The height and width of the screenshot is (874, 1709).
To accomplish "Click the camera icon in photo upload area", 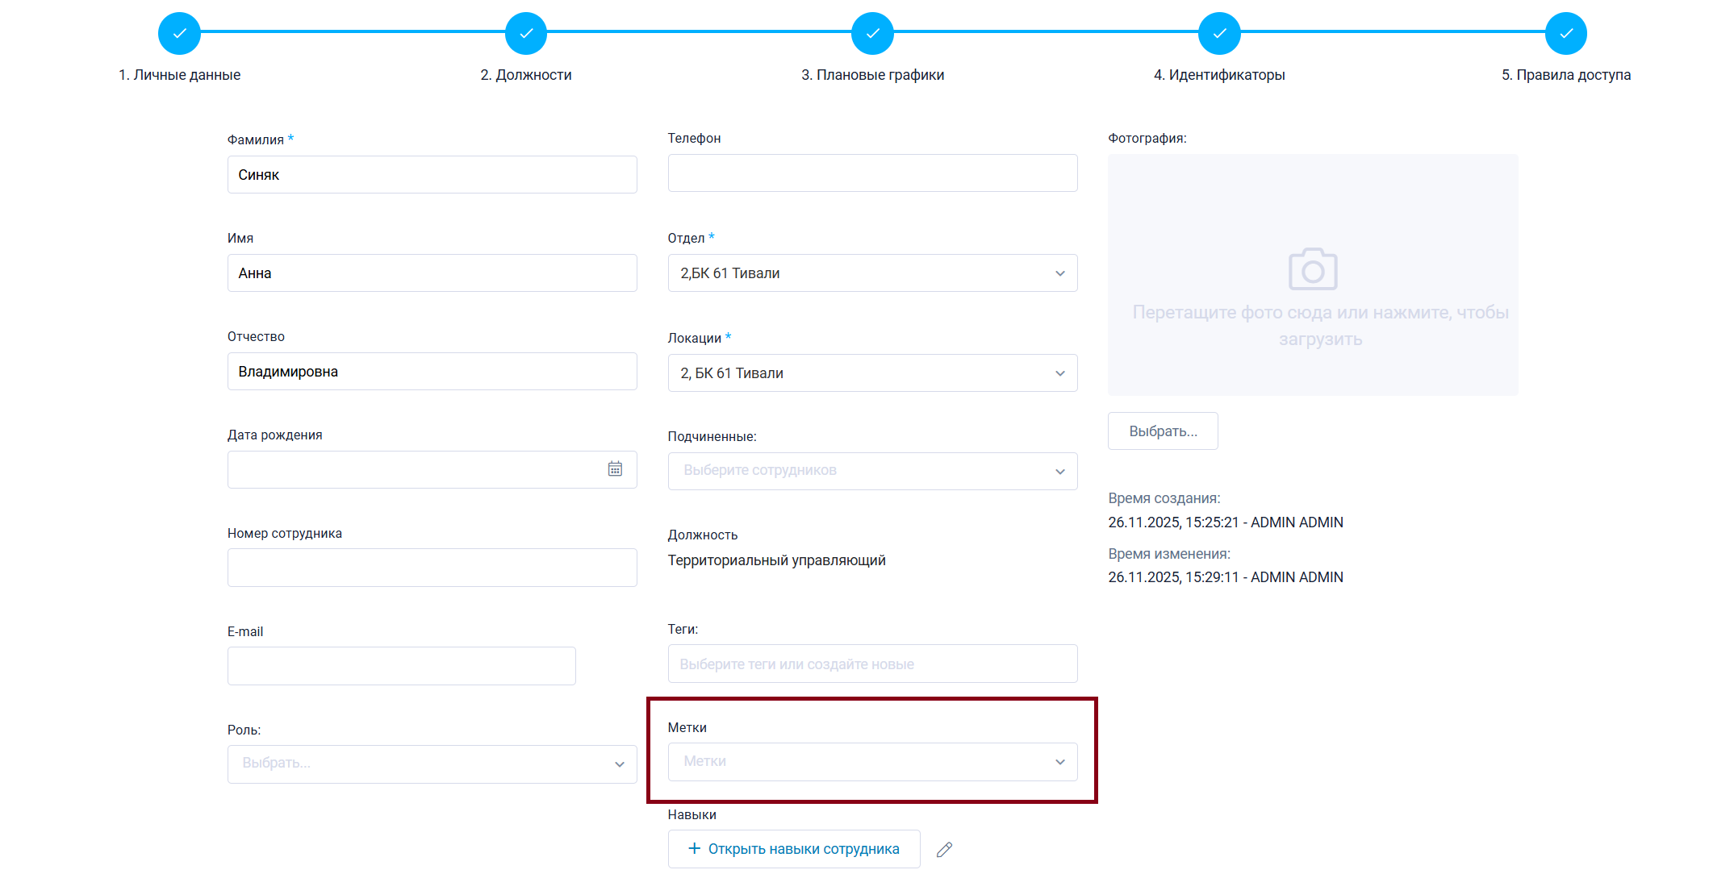I will (1312, 269).
